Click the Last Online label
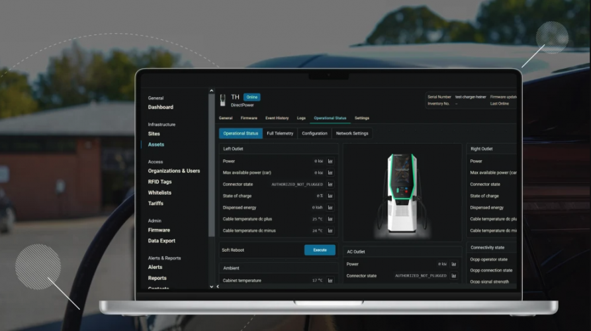Image resolution: width=591 pixels, height=331 pixels. point(500,104)
